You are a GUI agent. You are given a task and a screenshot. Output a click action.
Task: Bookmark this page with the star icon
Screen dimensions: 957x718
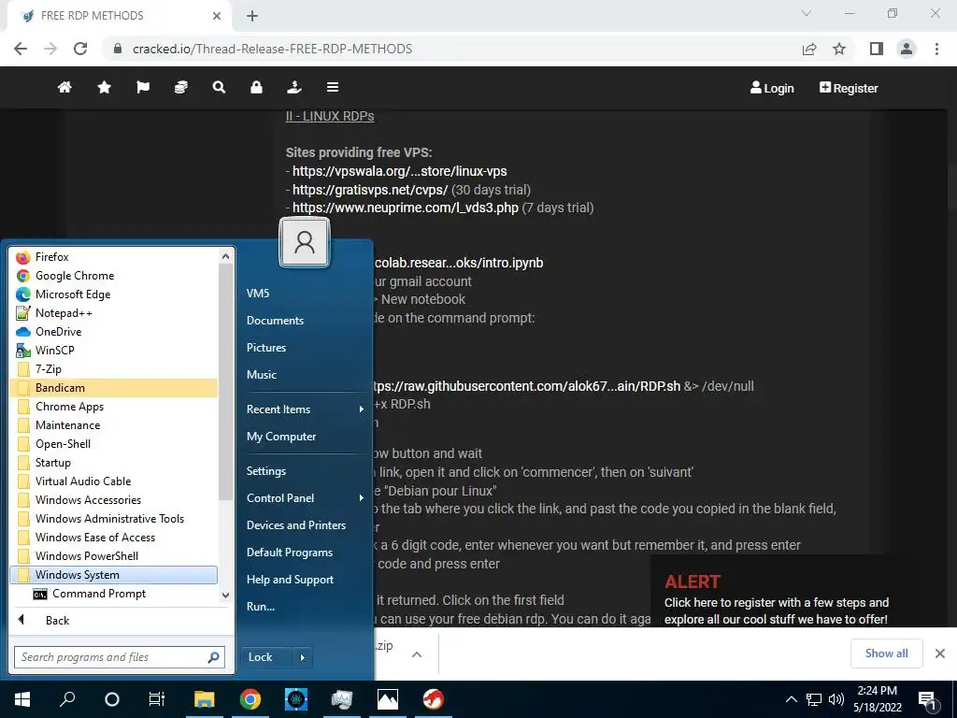click(839, 49)
